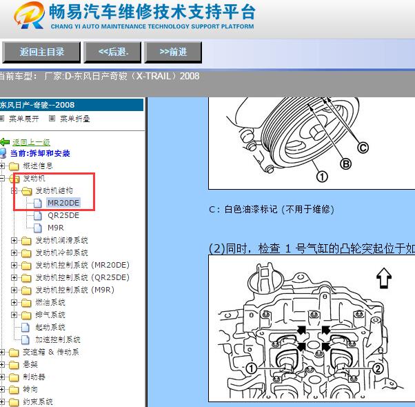
Task: Open the M9R document entry
Action: point(56,228)
